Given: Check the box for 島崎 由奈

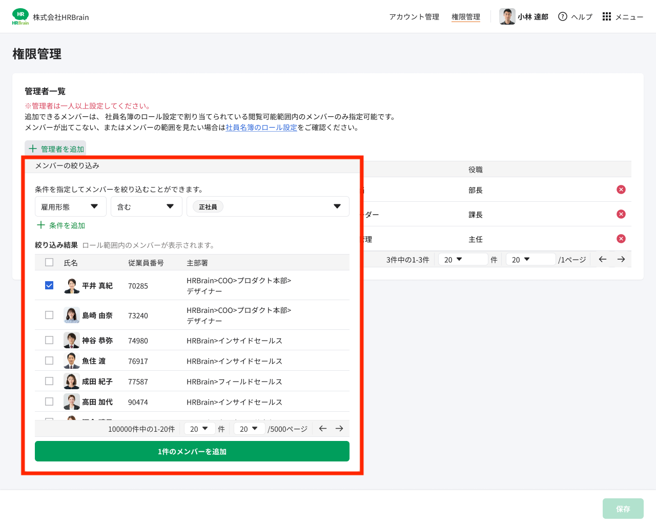Looking at the screenshot, I should click(x=49, y=315).
